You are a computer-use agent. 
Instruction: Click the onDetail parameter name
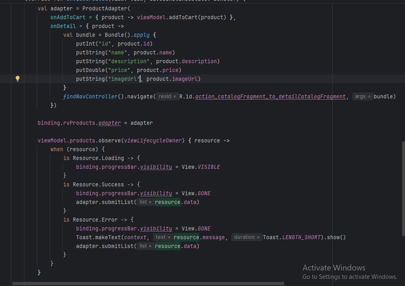pyautogui.click(x=63, y=26)
